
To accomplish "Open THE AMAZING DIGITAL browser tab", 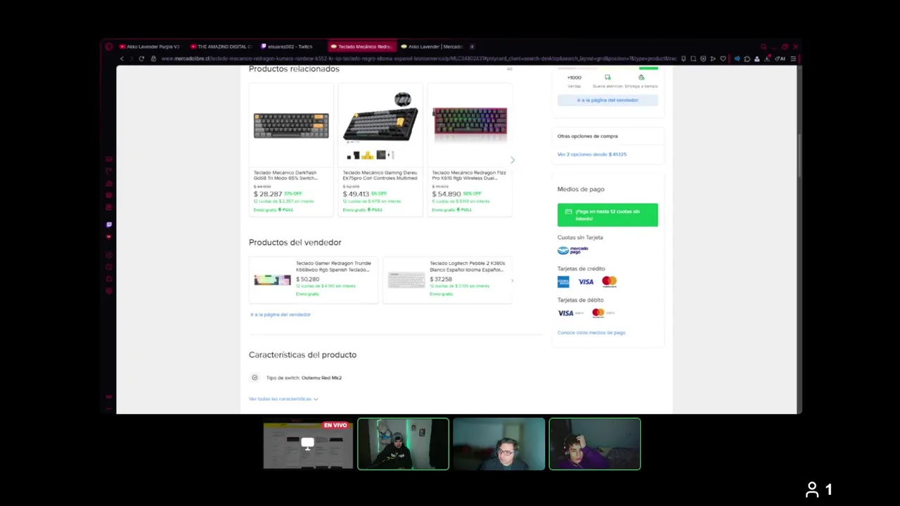I will (221, 46).
